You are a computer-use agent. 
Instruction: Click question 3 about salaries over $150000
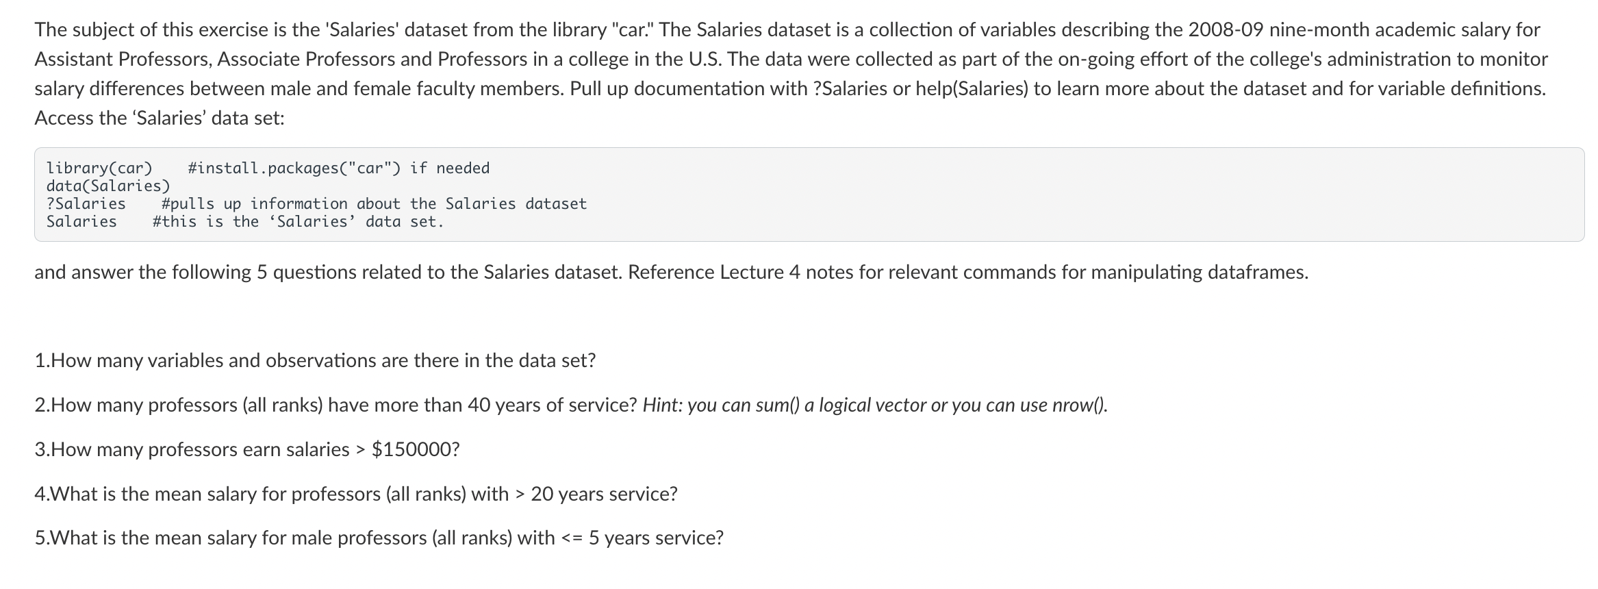pos(247,449)
